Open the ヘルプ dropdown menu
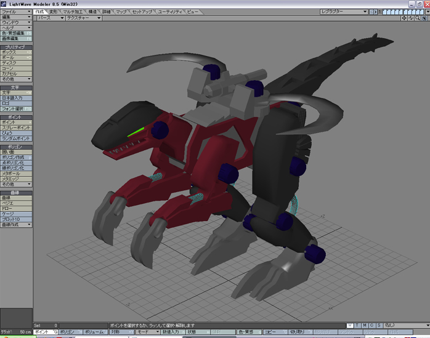 (x=16, y=28)
